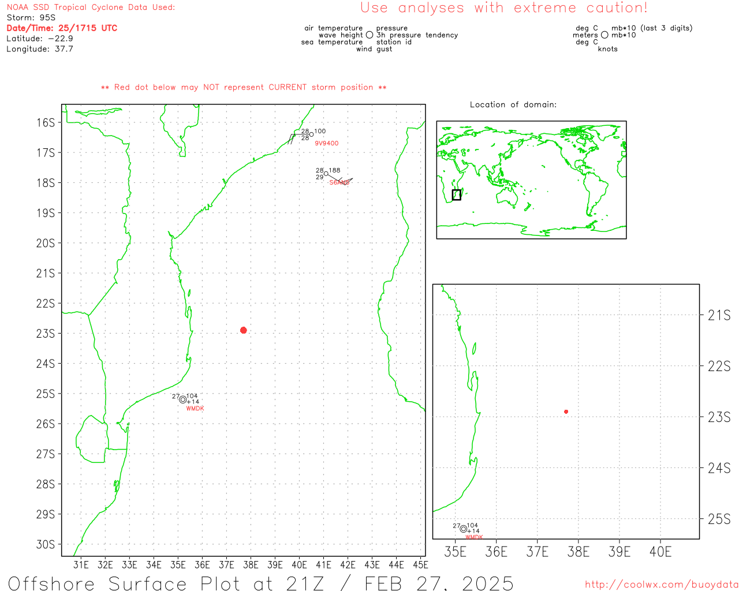Click the '30S' latitude label
Image resolution: width=739 pixels, height=591 pixels.
[x=46, y=544]
